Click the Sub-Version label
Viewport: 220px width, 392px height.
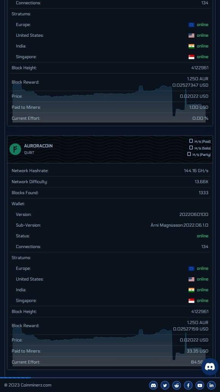[x=28, y=225]
